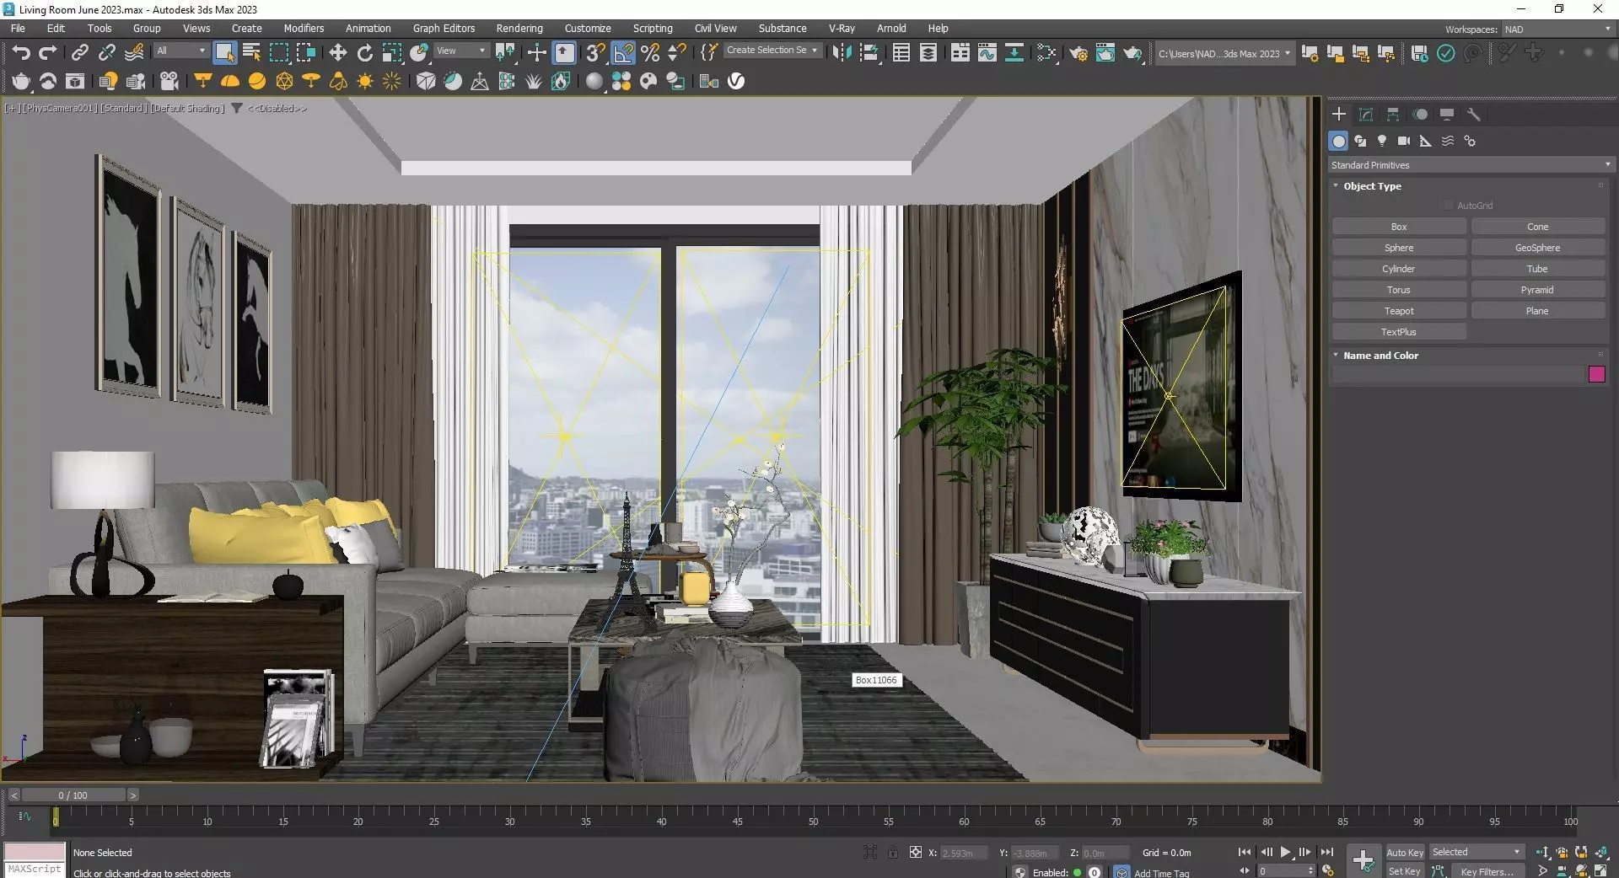Open the Rendered Frame Window icon
Image resolution: width=1619 pixels, height=878 pixels.
point(1105,53)
